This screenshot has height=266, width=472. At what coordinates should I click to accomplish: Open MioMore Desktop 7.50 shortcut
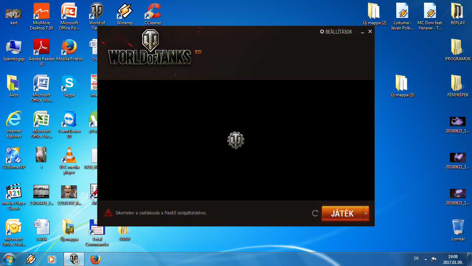[x=42, y=17]
